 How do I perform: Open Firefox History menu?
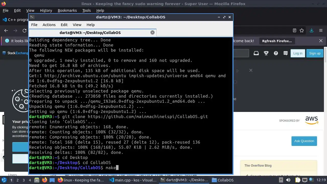pyautogui.click(x=46, y=10)
